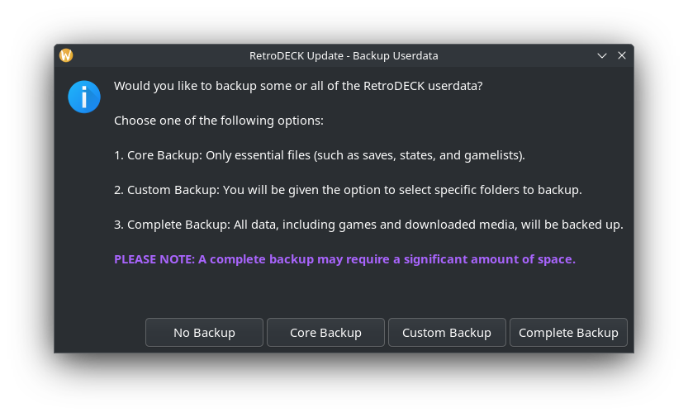The width and height of the screenshot is (688, 417).
Task: Click the purple "PLEASE NOTE:" label
Action: pyautogui.click(x=154, y=259)
